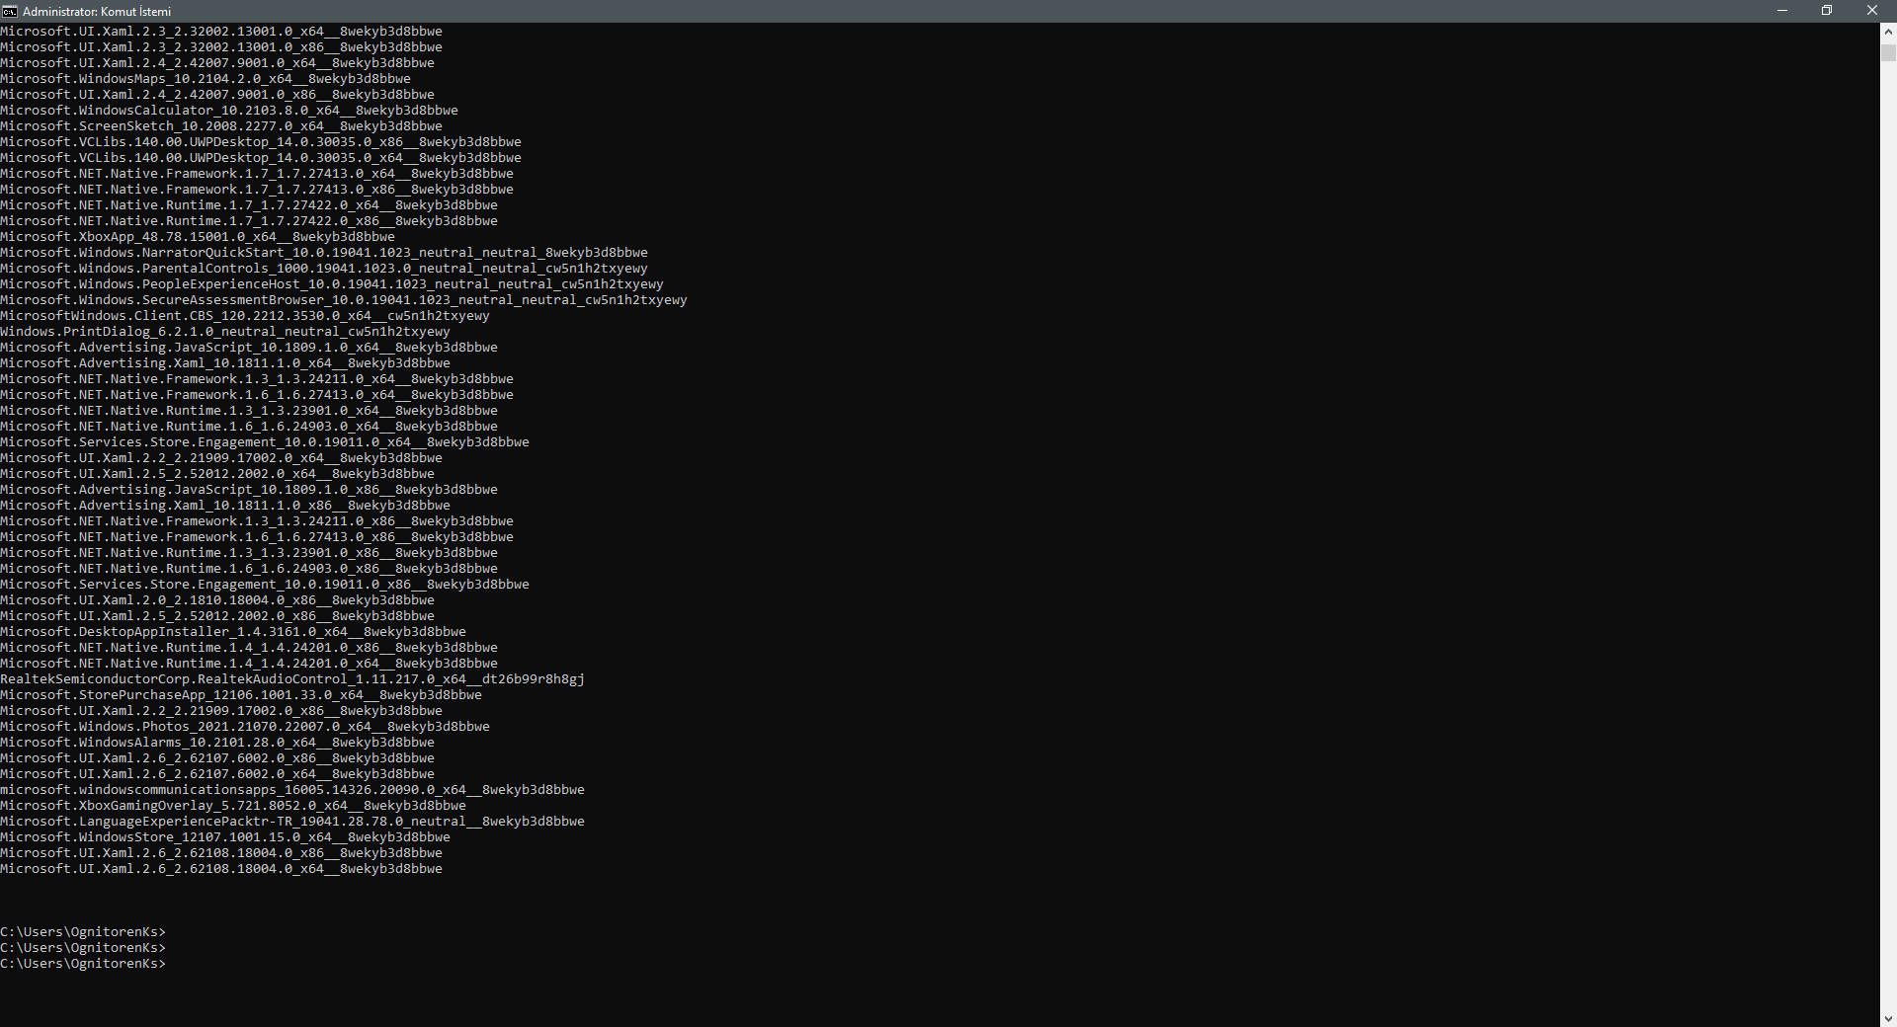Click the Microsoft.UI.Xaml.2.0 x86 line
Viewport: 1897px width, 1027px height.
click(217, 600)
